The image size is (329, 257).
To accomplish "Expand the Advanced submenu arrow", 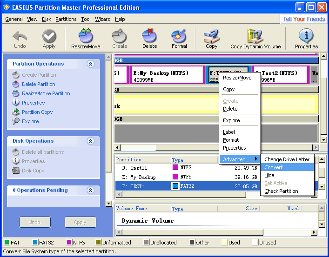I will click(256, 159).
